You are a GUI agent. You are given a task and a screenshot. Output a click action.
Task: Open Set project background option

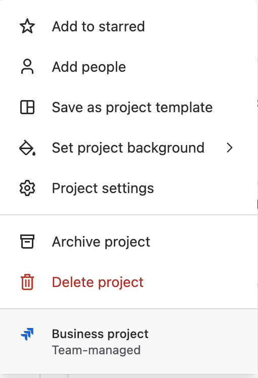pyautogui.click(x=129, y=148)
